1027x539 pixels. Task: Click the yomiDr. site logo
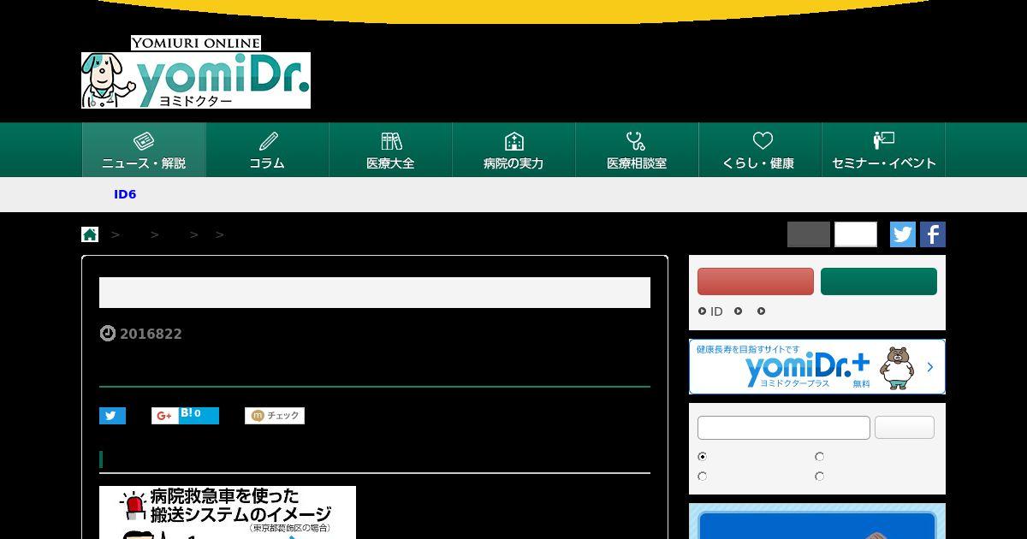[x=196, y=80]
